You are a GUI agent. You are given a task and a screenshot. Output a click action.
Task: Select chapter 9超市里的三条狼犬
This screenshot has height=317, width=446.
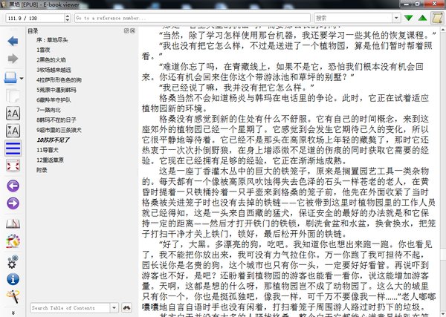point(59,130)
